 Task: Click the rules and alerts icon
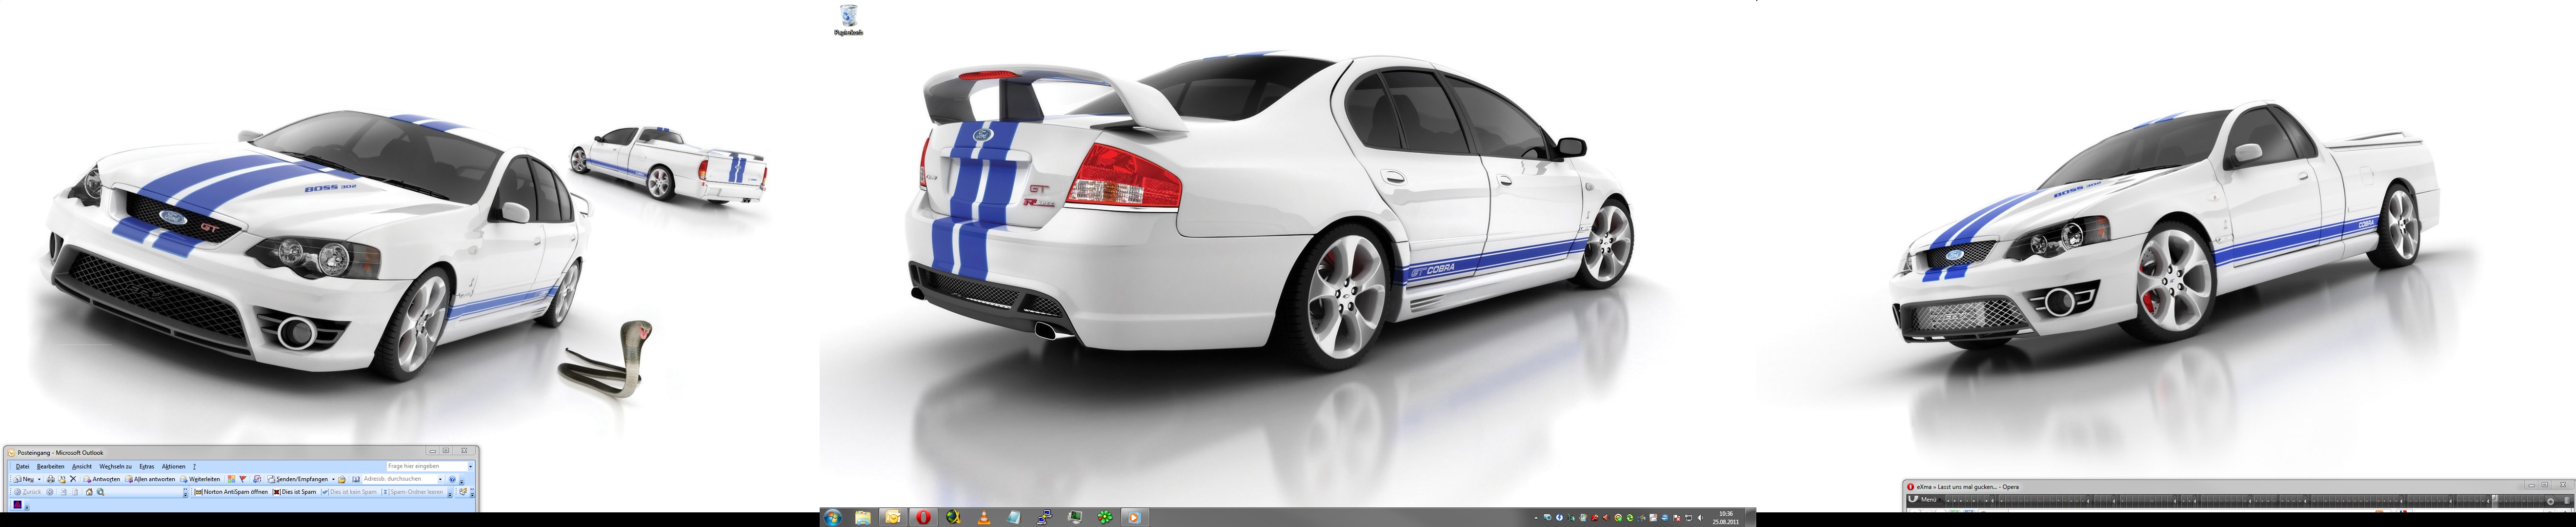(257, 480)
